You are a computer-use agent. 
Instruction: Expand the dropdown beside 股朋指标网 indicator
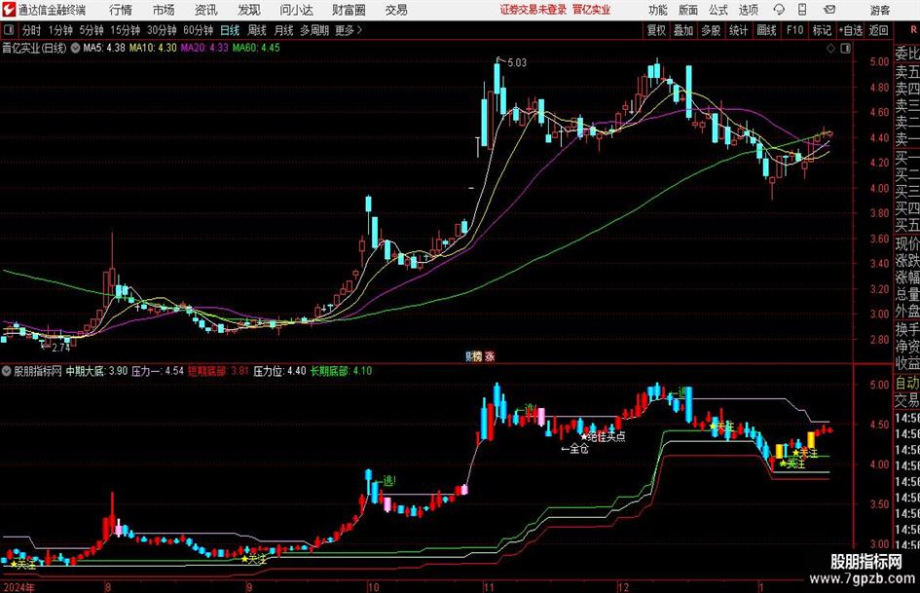point(7,371)
